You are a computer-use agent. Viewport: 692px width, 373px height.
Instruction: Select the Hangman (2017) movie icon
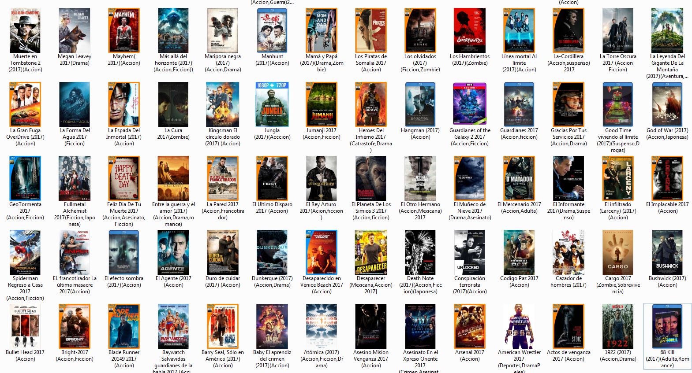click(x=420, y=104)
